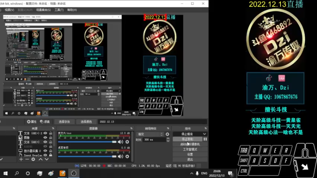317x178 pixels.
Task: Pop out the 控件 dock panel
Action: [x=206, y=128]
